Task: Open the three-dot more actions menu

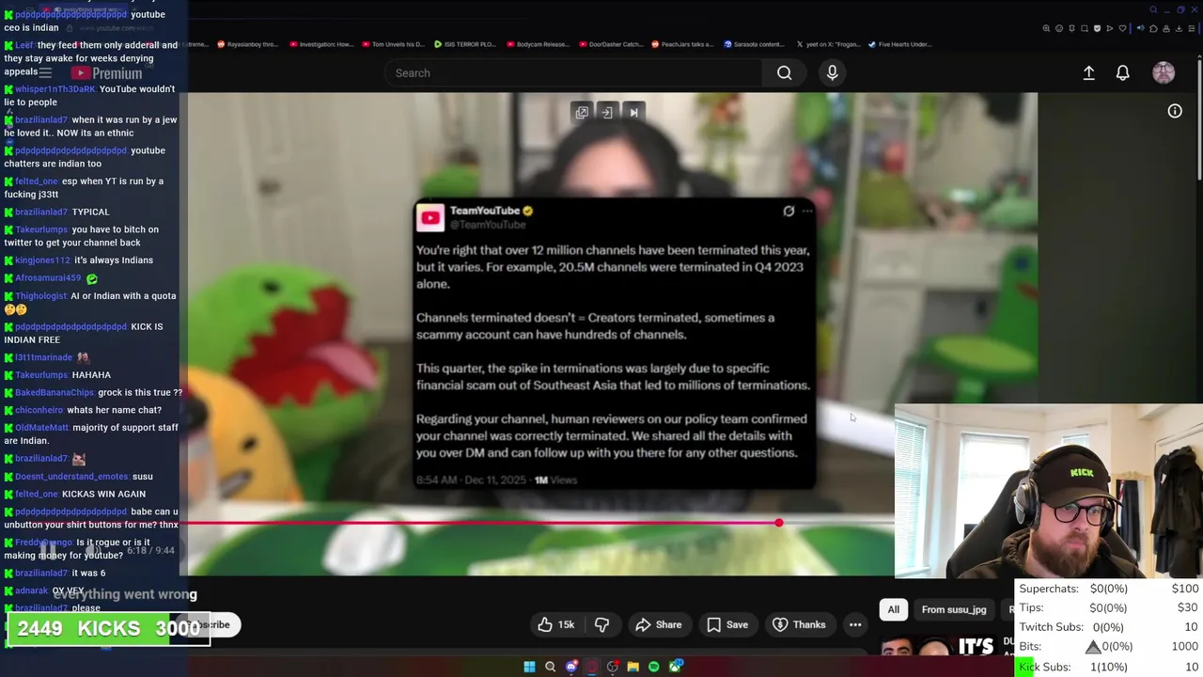Action: click(855, 624)
